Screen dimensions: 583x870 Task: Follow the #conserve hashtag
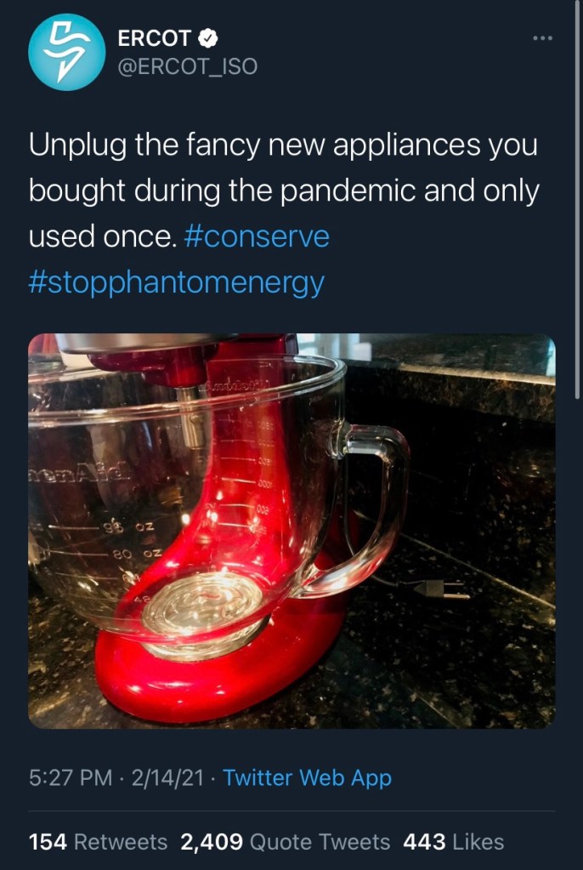257,237
